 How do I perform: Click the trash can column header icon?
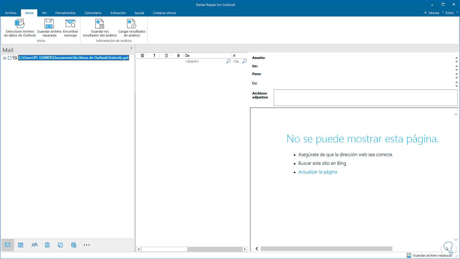pos(143,56)
